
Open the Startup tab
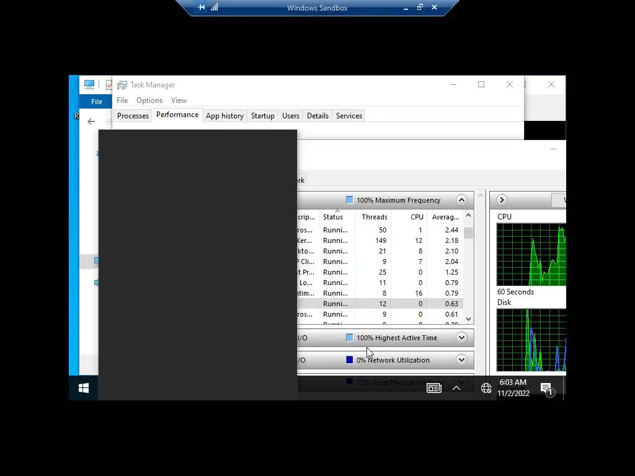[263, 116]
